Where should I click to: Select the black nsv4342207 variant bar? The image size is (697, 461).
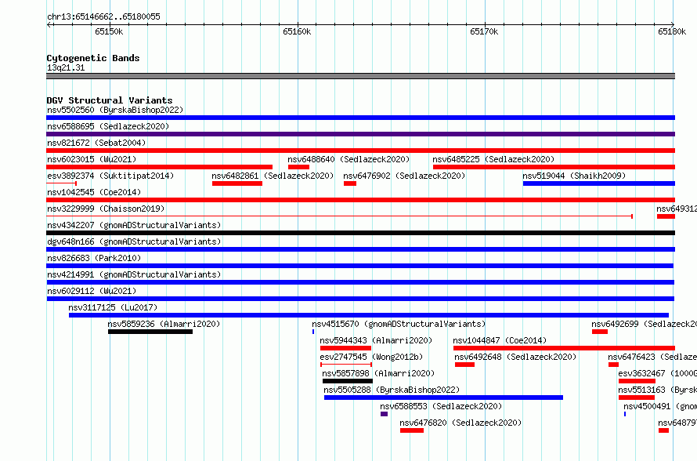[360, 233]
